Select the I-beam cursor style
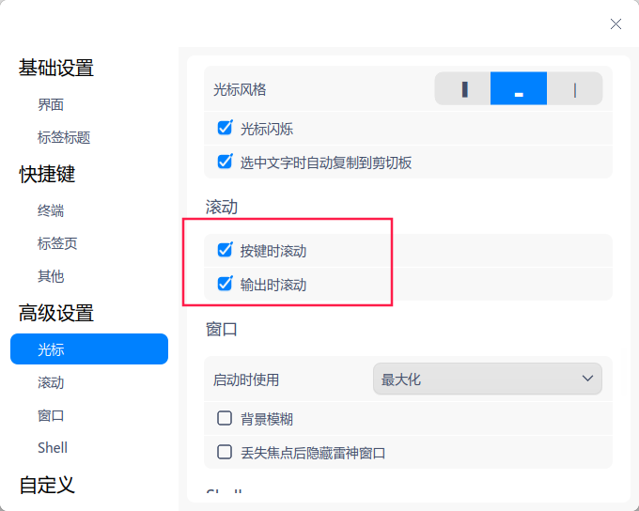The width and height of the screenshot is (639, 511). [x=574, y=89]
